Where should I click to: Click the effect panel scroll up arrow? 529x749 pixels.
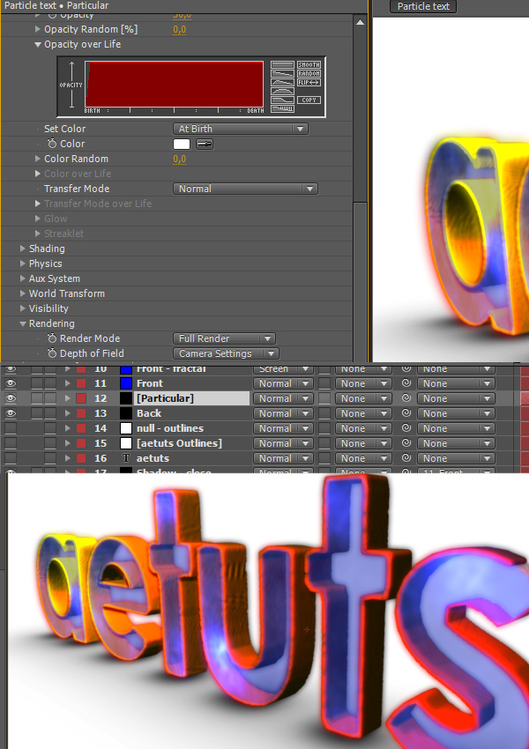360,22
